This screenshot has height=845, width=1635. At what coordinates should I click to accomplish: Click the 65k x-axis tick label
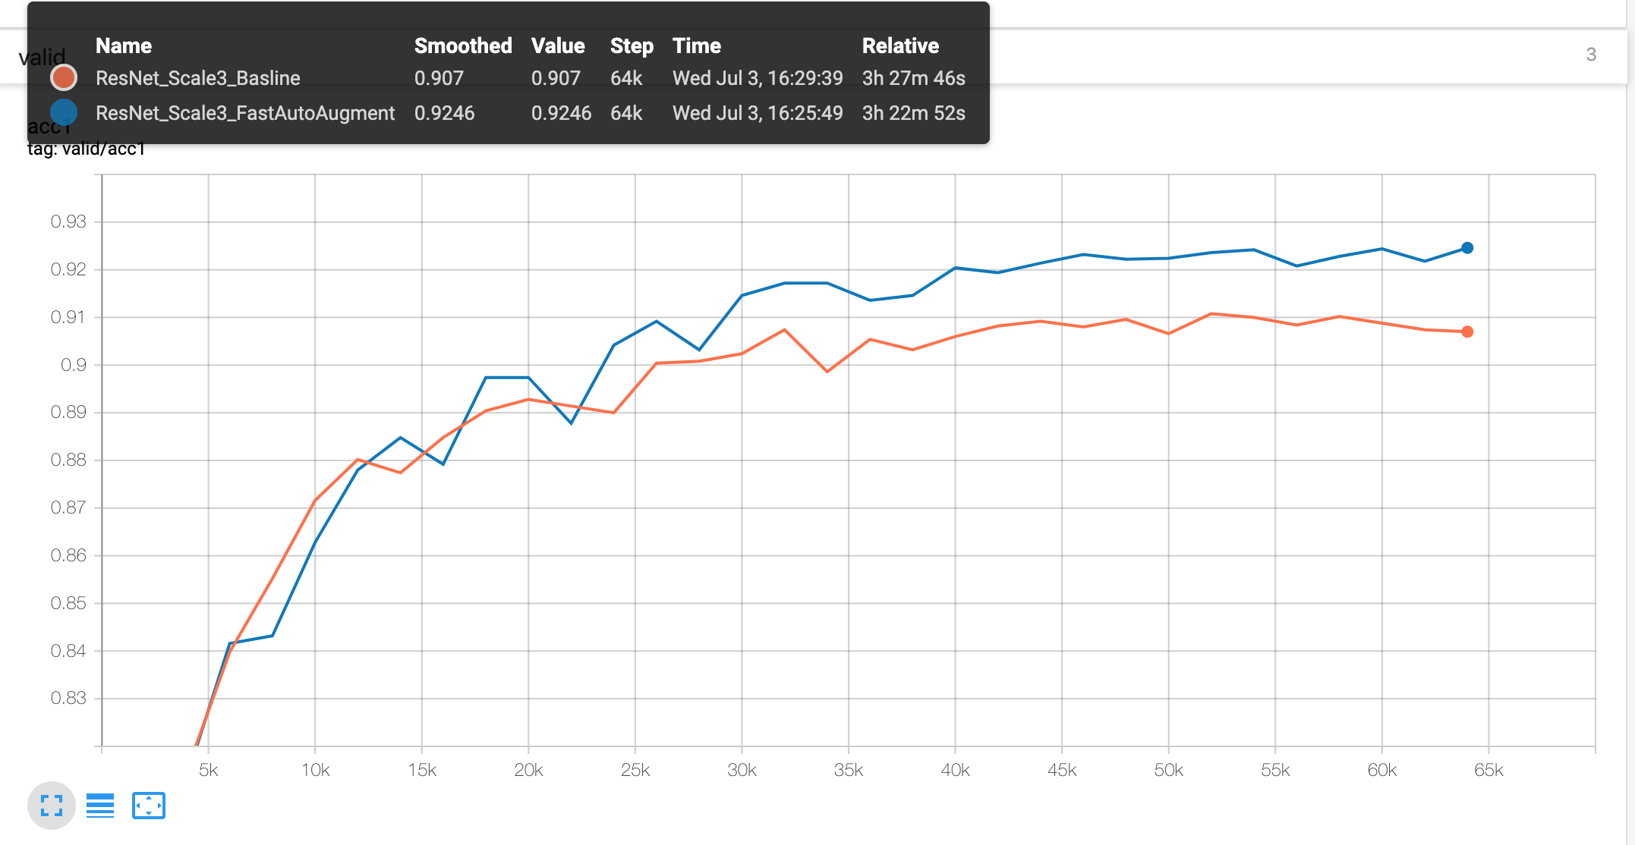click(x=1489, y=771)
